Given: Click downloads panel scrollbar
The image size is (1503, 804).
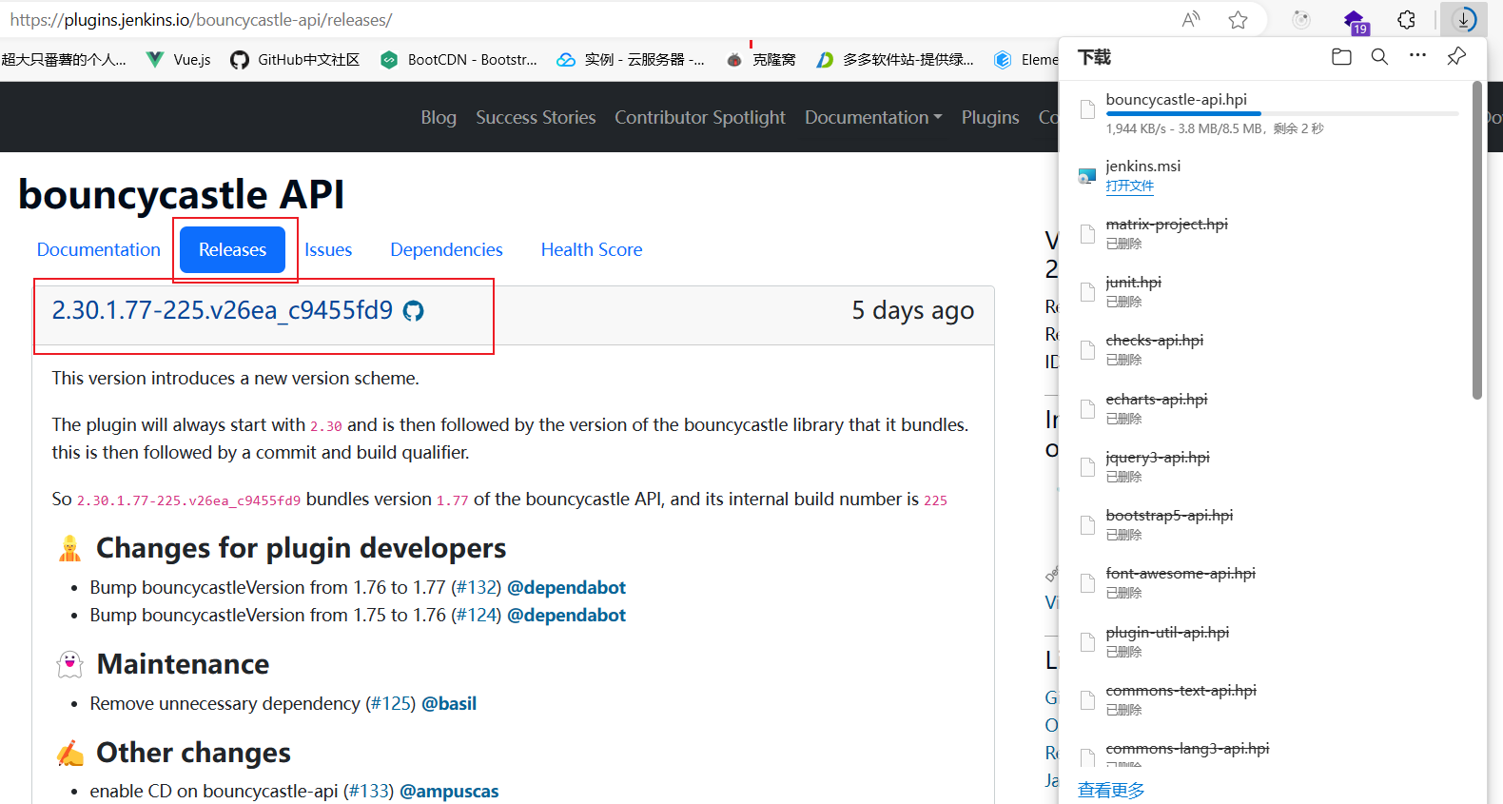Looking at the screenshot, I should tap(1477, 240).
